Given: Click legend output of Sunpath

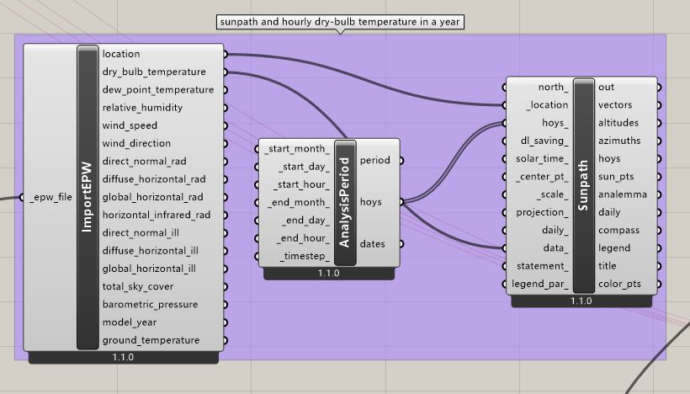Looking at the screenshot, I should (x=614, y=248).
